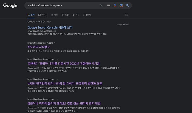Image resolution: width=192 pixels, height=113 pixels.
Task: Click the URL above 히도이의 지식창고
Action: tap(40, 43)
